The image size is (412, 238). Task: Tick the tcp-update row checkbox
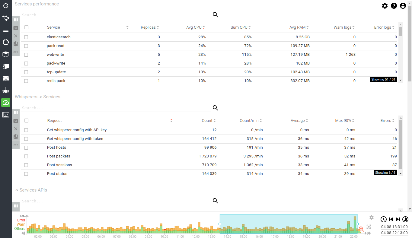(26, 72)
